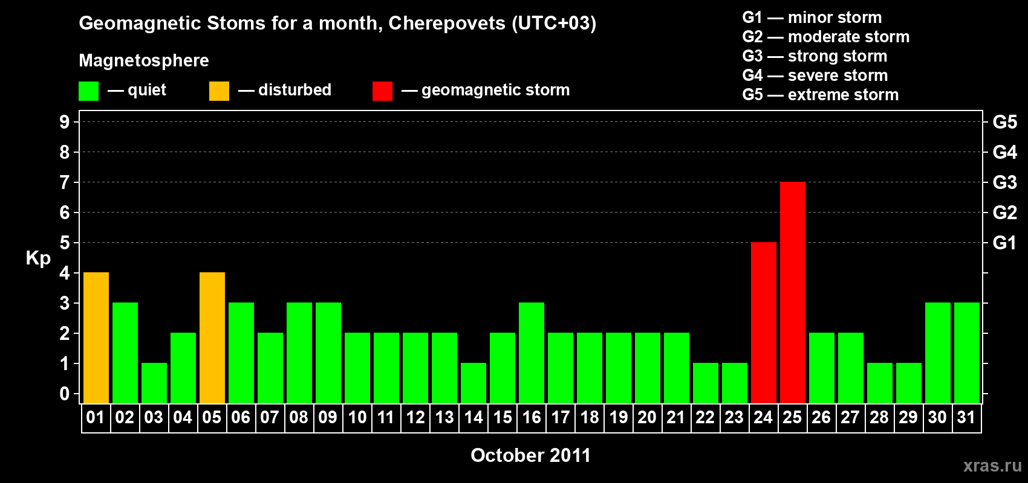The height and width of the screenshot is (483, 1028).
Task: Click the G5 label on right axis
Action: [x=1005, y=122]
